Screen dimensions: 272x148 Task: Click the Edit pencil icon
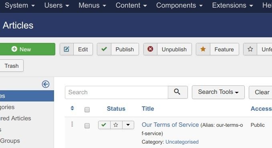[x=66, y=49]
